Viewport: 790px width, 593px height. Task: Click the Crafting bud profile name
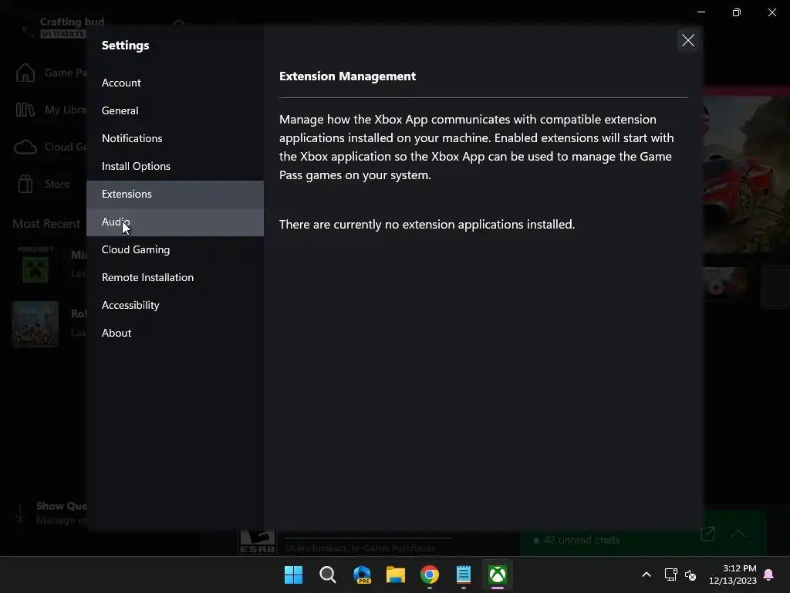[72, 22]
